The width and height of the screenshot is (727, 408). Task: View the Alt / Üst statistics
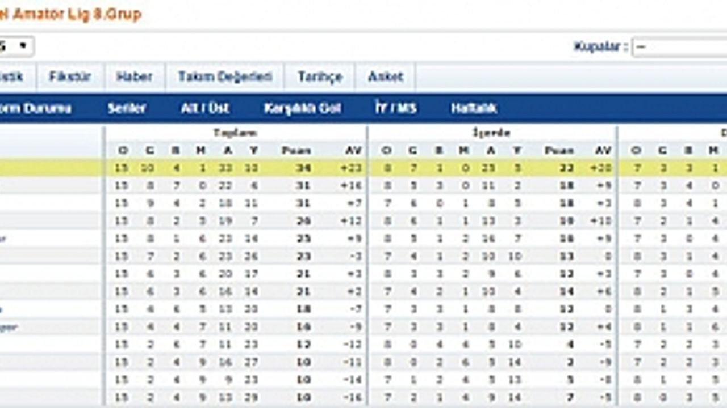coord(205,108)
